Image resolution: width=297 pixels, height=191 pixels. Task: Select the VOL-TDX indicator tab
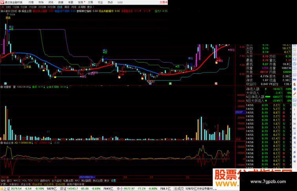(27, 181)
